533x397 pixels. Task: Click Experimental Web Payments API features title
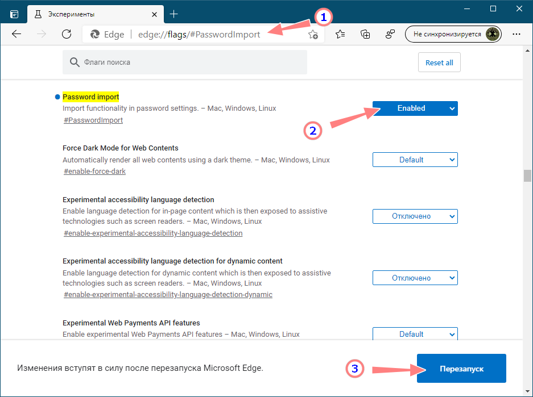point(131,323)
